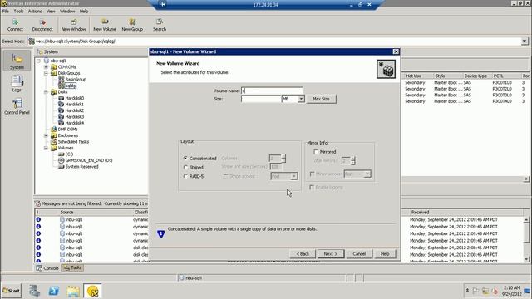
Task: Open the Logs view in sidebar
Action: click(x=17, y=83)
